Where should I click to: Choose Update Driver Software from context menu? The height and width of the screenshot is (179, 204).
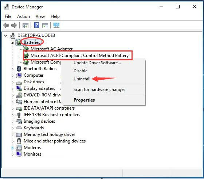click(97, 63)
